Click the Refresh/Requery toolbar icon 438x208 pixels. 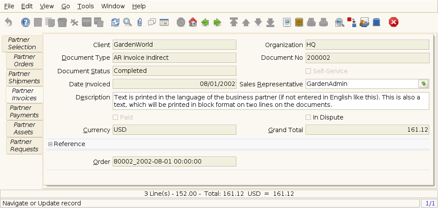click(115, 22)
